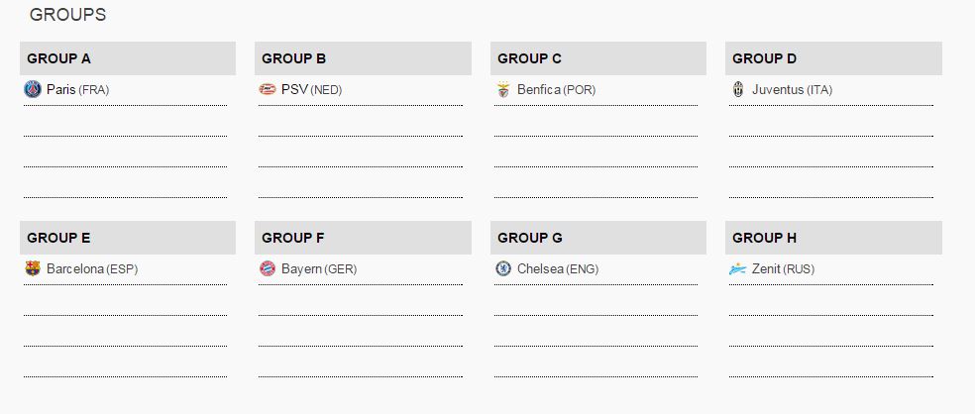Open the Zenit (RUS) team link

pos(783,269)
